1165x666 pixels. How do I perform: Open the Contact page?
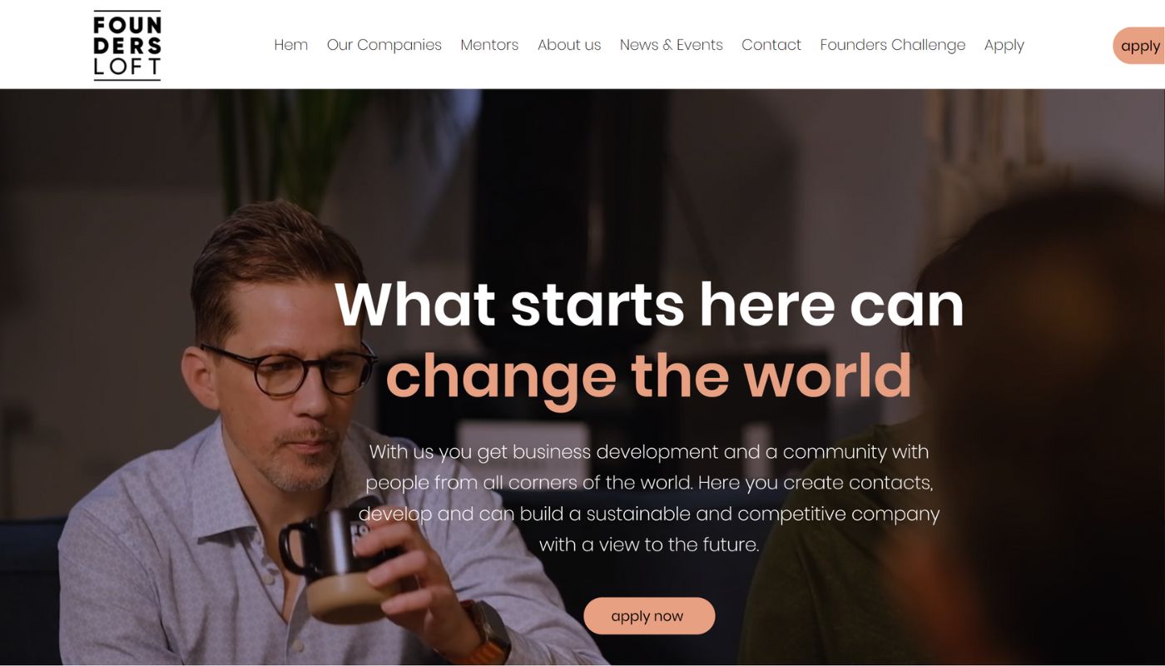771,45
